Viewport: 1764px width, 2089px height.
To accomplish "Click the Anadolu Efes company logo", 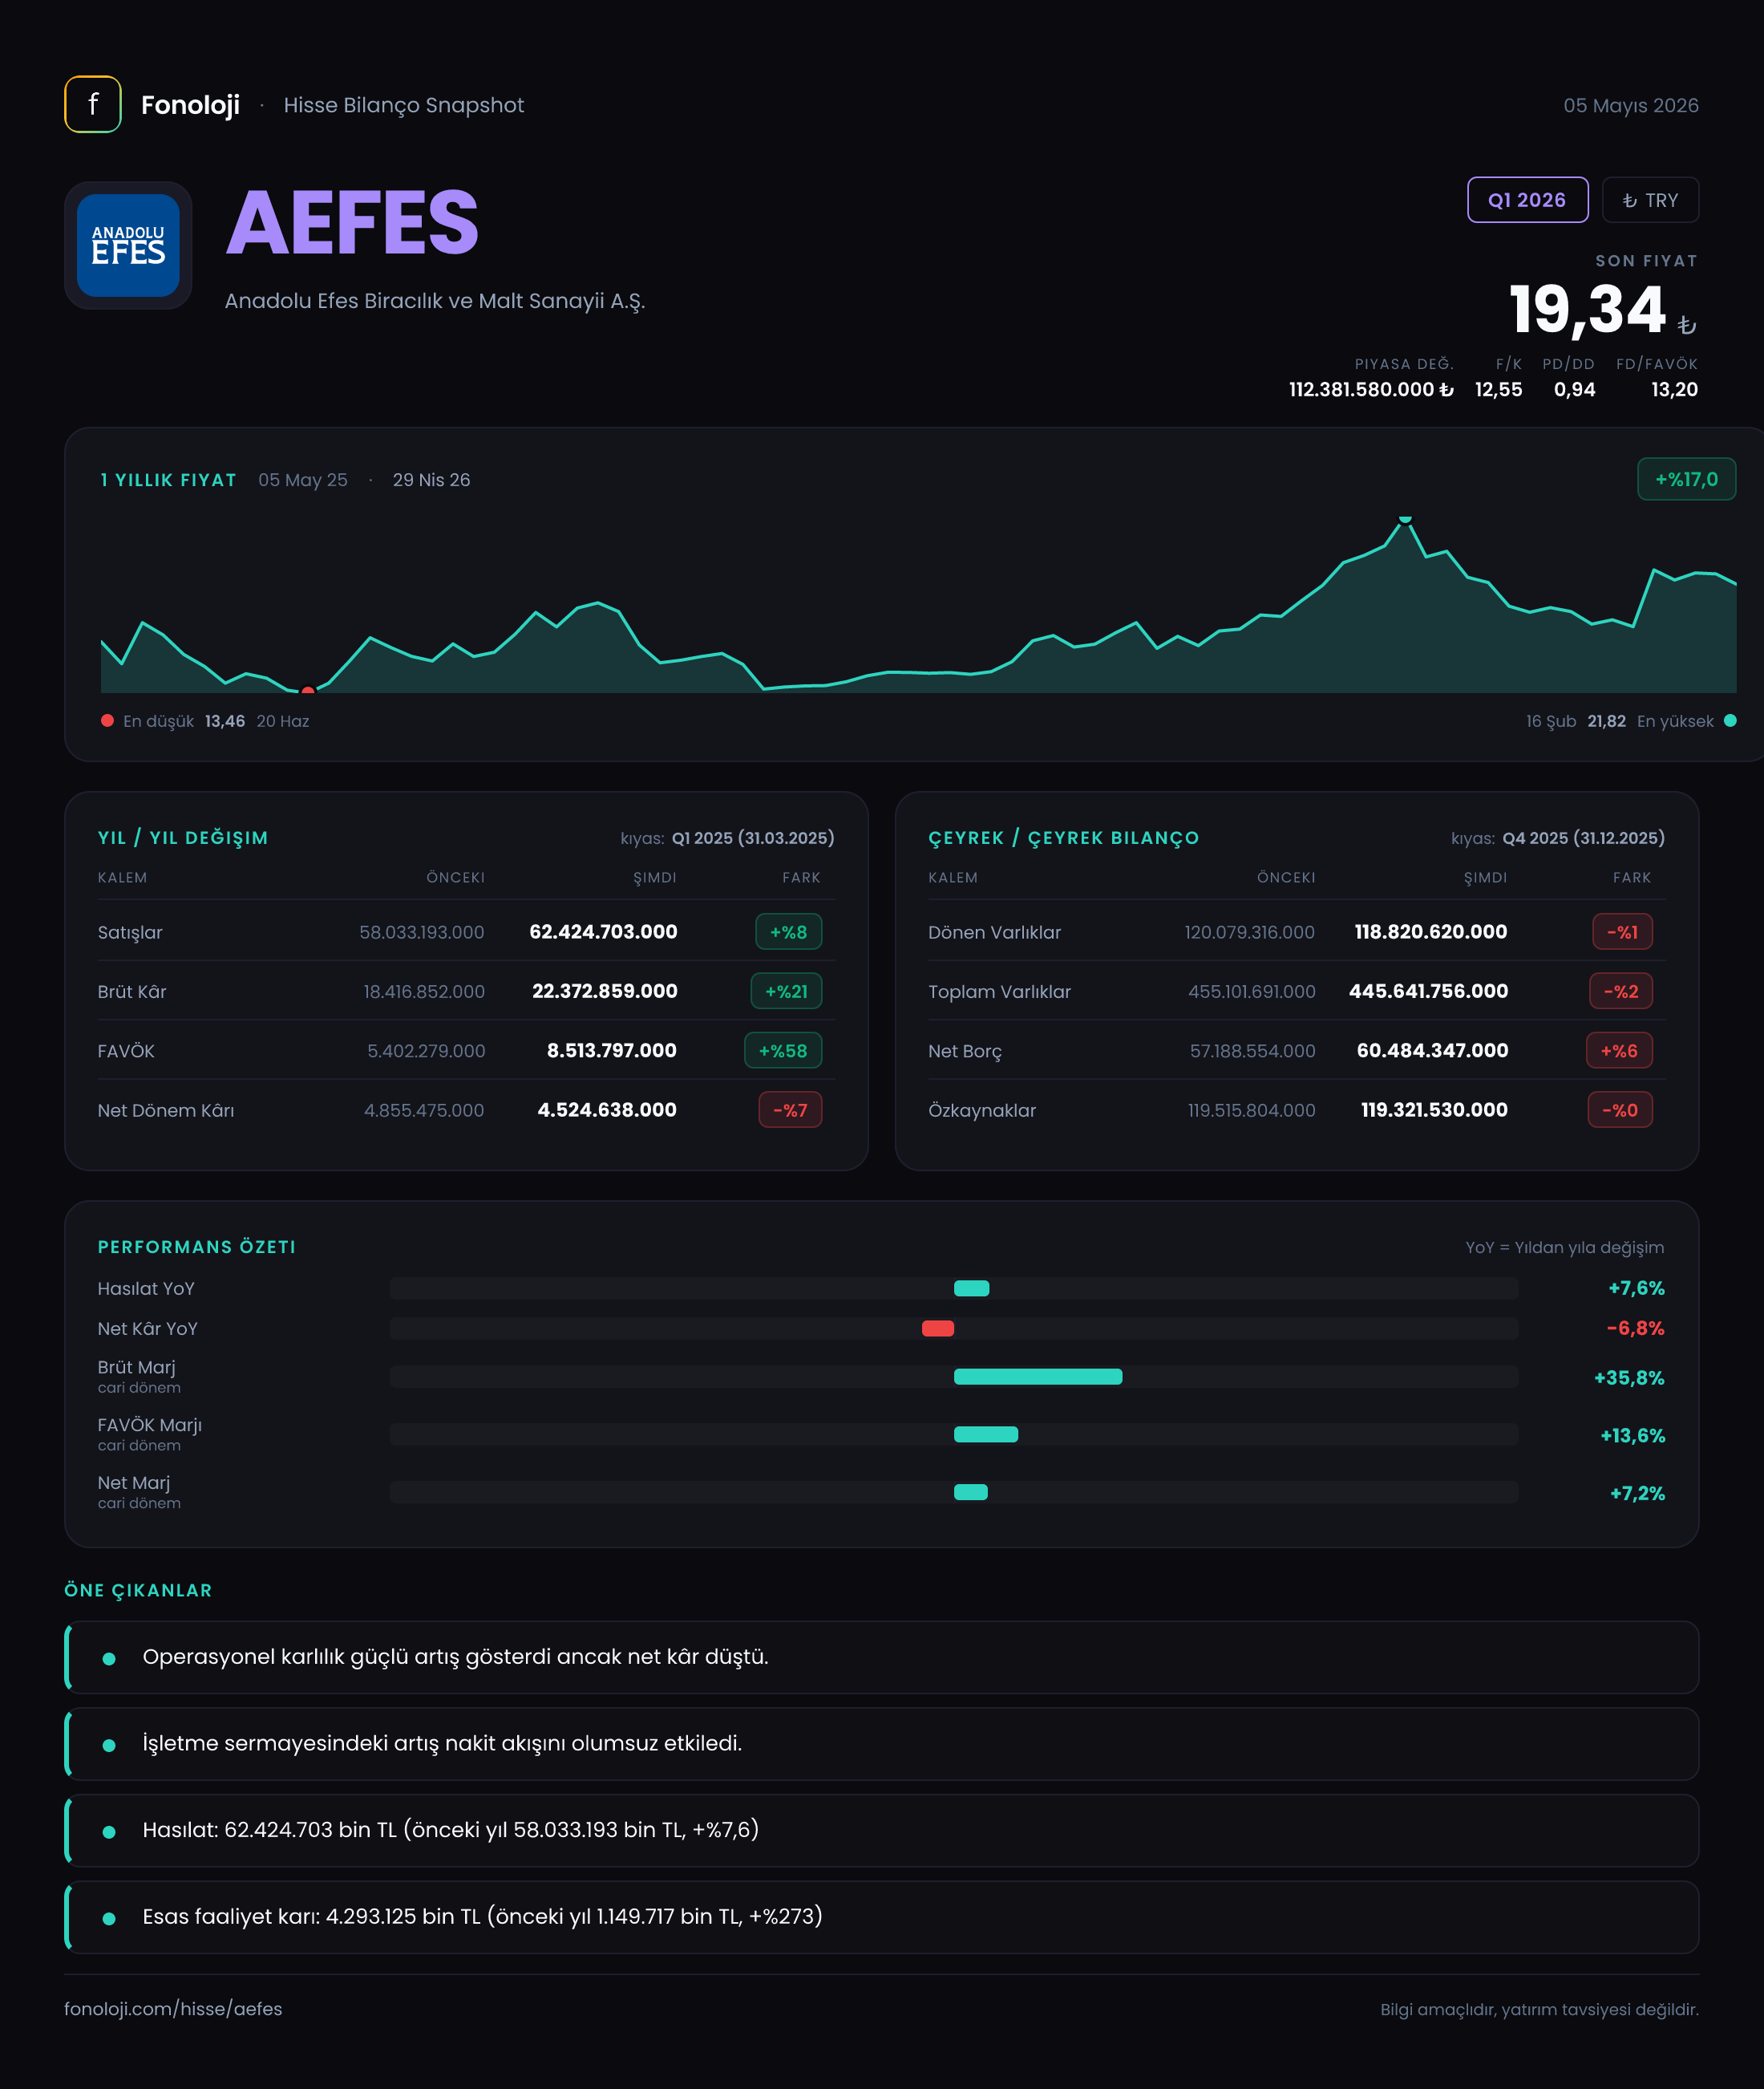I will 128,245.
